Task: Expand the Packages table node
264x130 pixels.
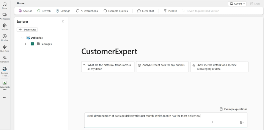Action: tap(26, 44)
